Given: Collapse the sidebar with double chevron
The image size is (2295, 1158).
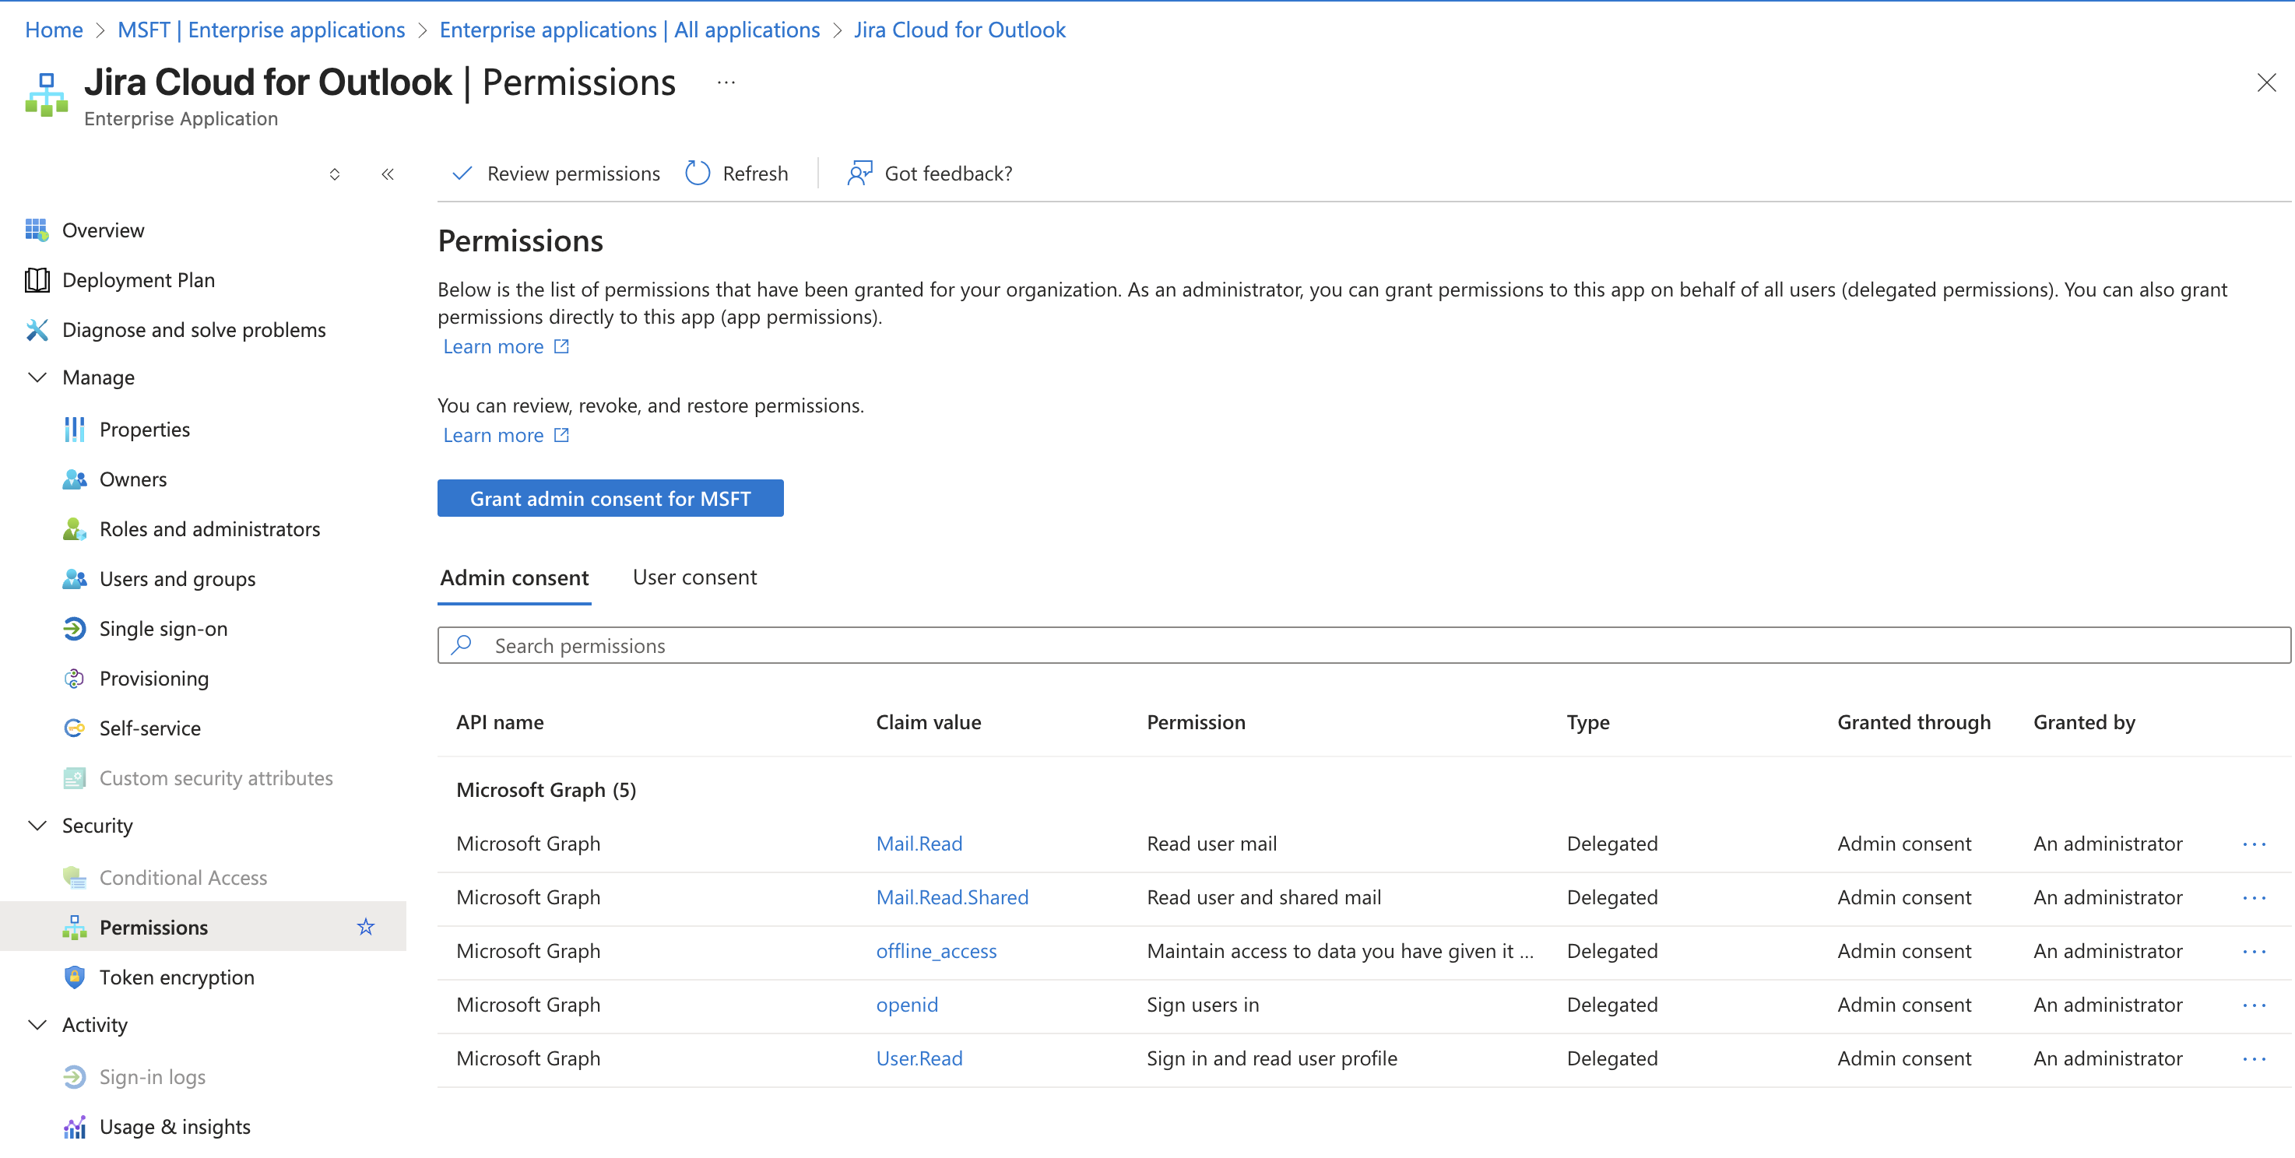Looking at the screenshot, I should click(388, 174).
